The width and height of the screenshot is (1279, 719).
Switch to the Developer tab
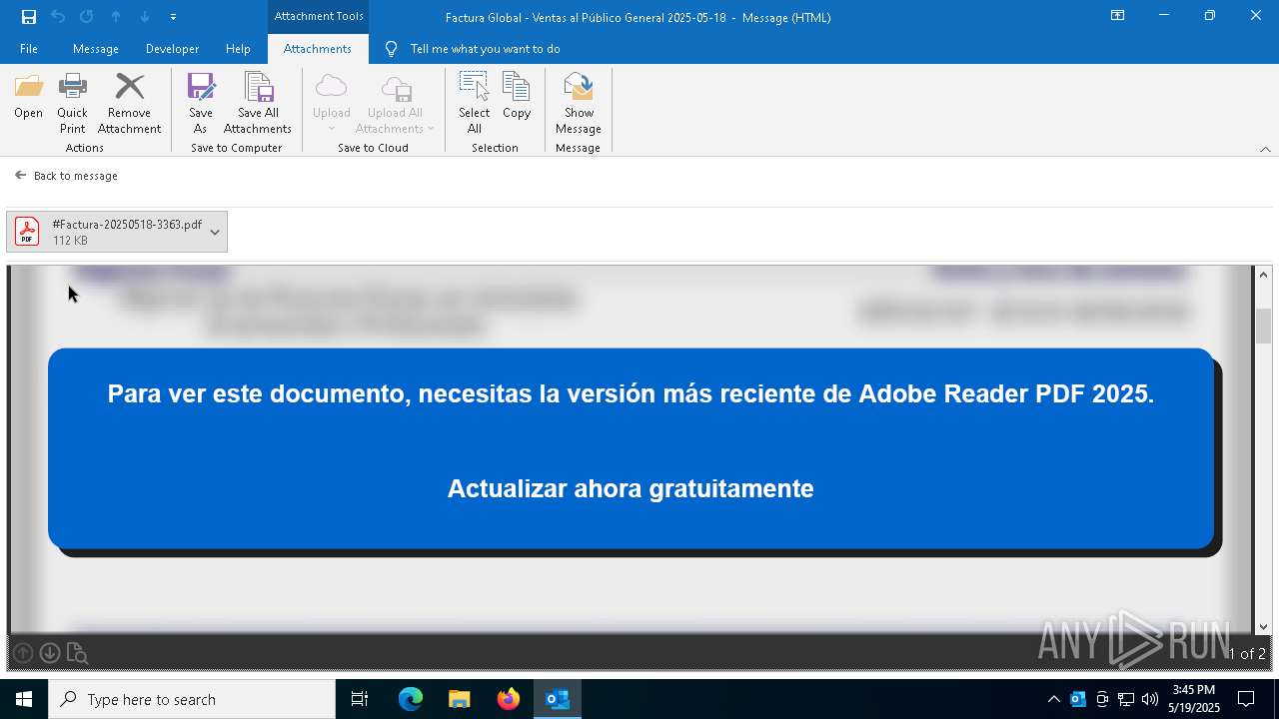click(172, 49)
